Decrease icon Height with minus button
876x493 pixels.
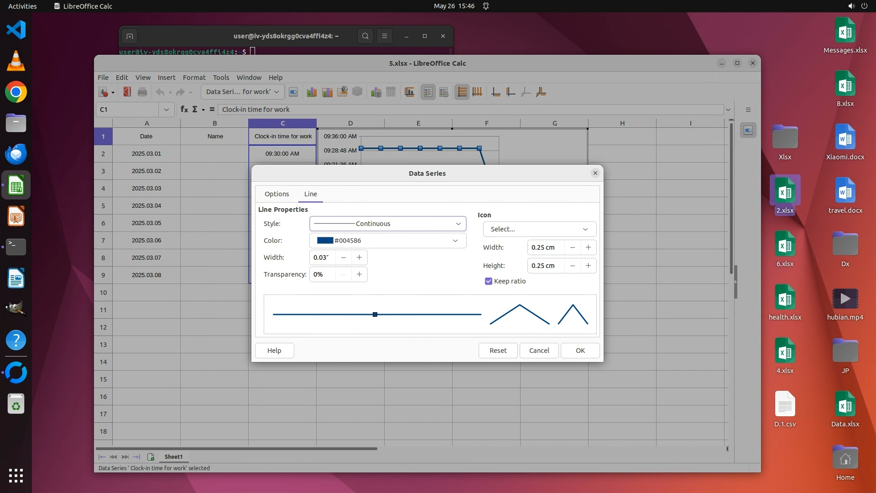coord(572,266)
